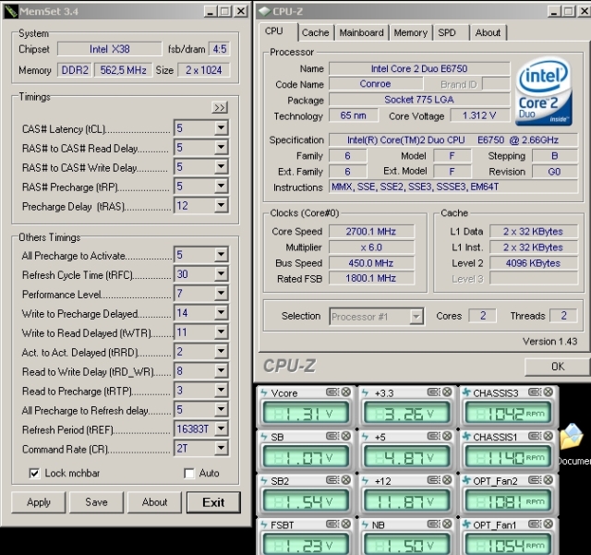Click the Save button in MemSet
Image resolution: width=591 pixels, height=555 pixels.
[x=96, y=502]
